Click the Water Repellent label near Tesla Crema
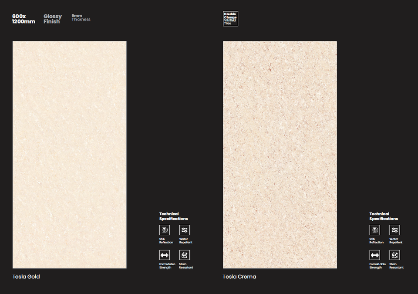 [x=396, y=240]
